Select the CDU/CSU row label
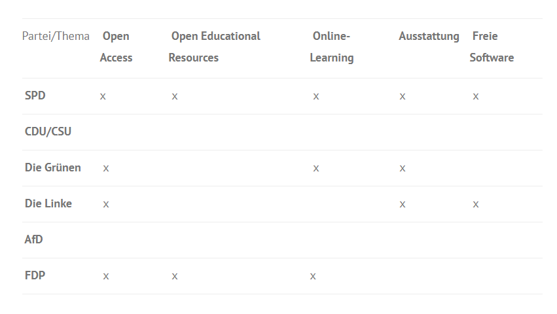This screenshot has width=557, height=314. (x=48, y=131)
